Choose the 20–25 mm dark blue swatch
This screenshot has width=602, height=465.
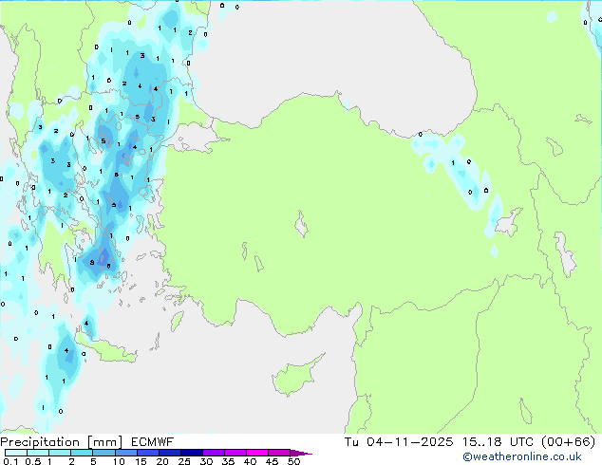pyautogui.click(x=169, y=453)
